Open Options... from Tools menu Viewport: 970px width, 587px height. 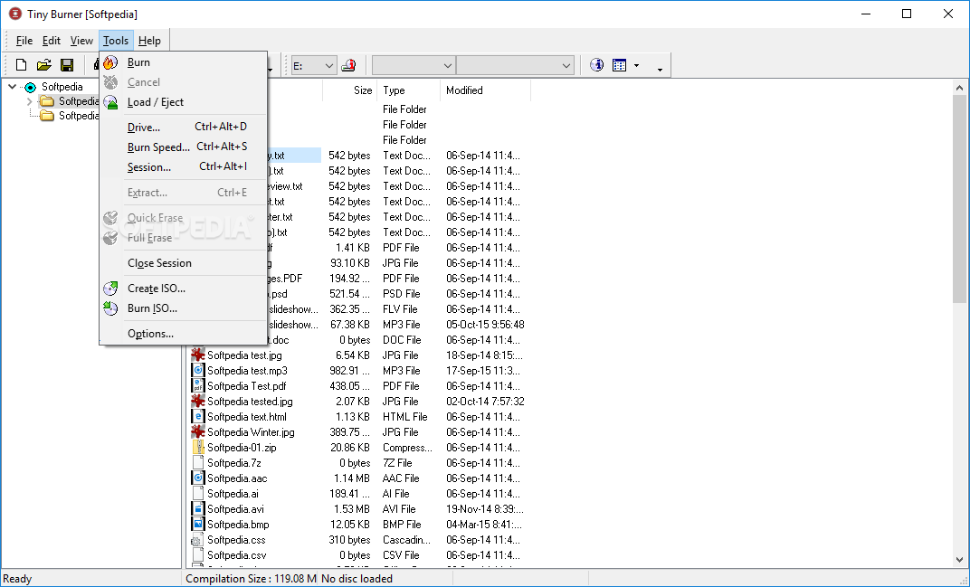(183, 334)
